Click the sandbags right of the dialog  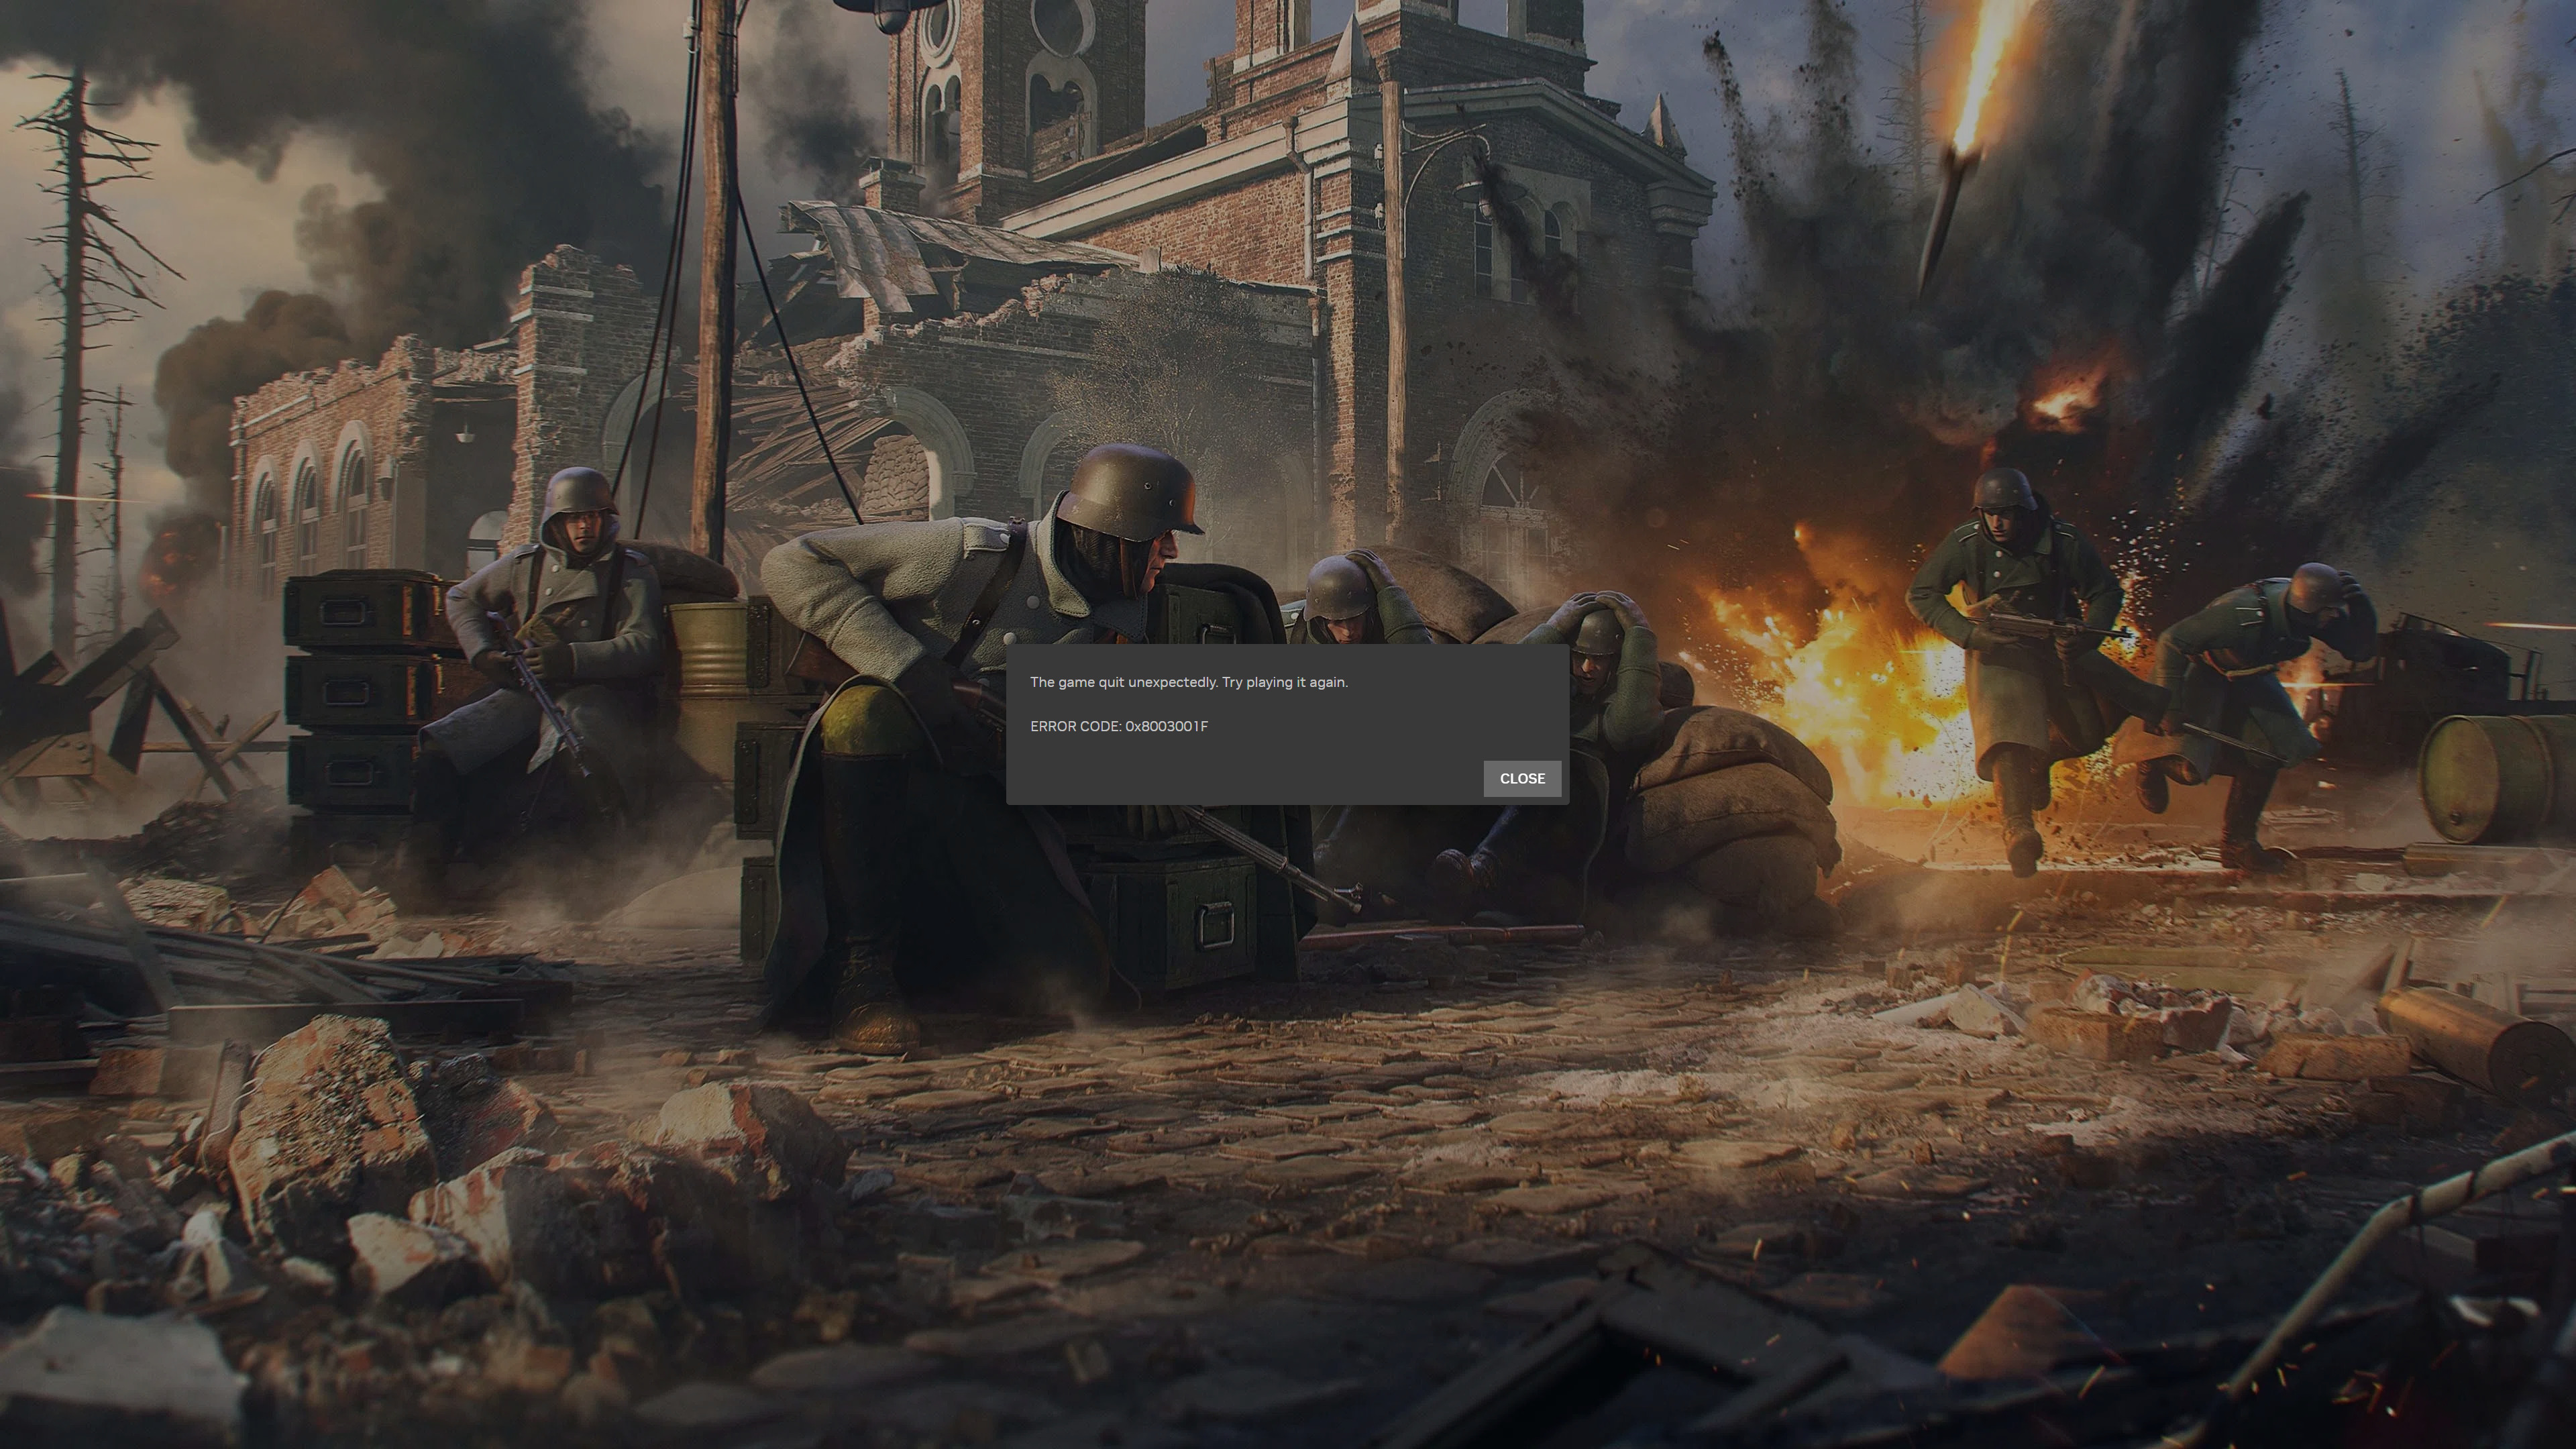1730,790
